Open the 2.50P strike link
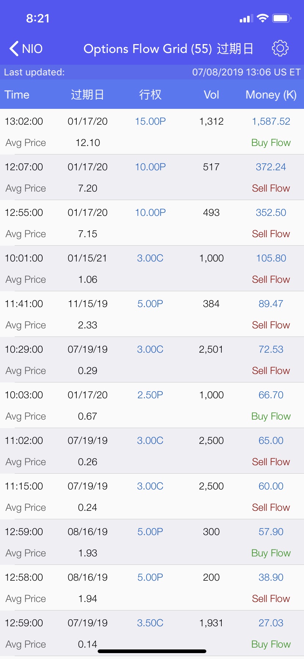This screenshot has width=304, height=659. coord(150,395)
